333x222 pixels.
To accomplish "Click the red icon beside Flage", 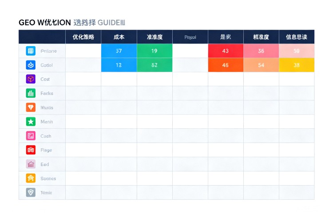I will pos(31,150).
